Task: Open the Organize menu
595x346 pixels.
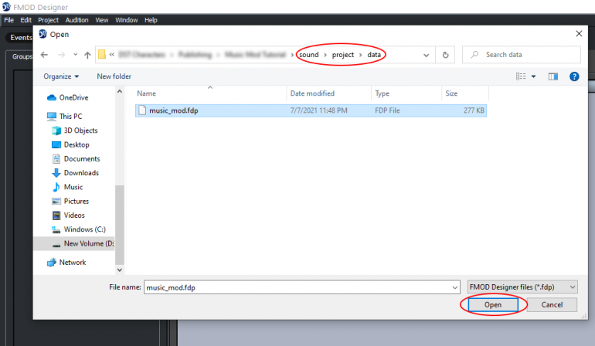Action: coord(61,76)
